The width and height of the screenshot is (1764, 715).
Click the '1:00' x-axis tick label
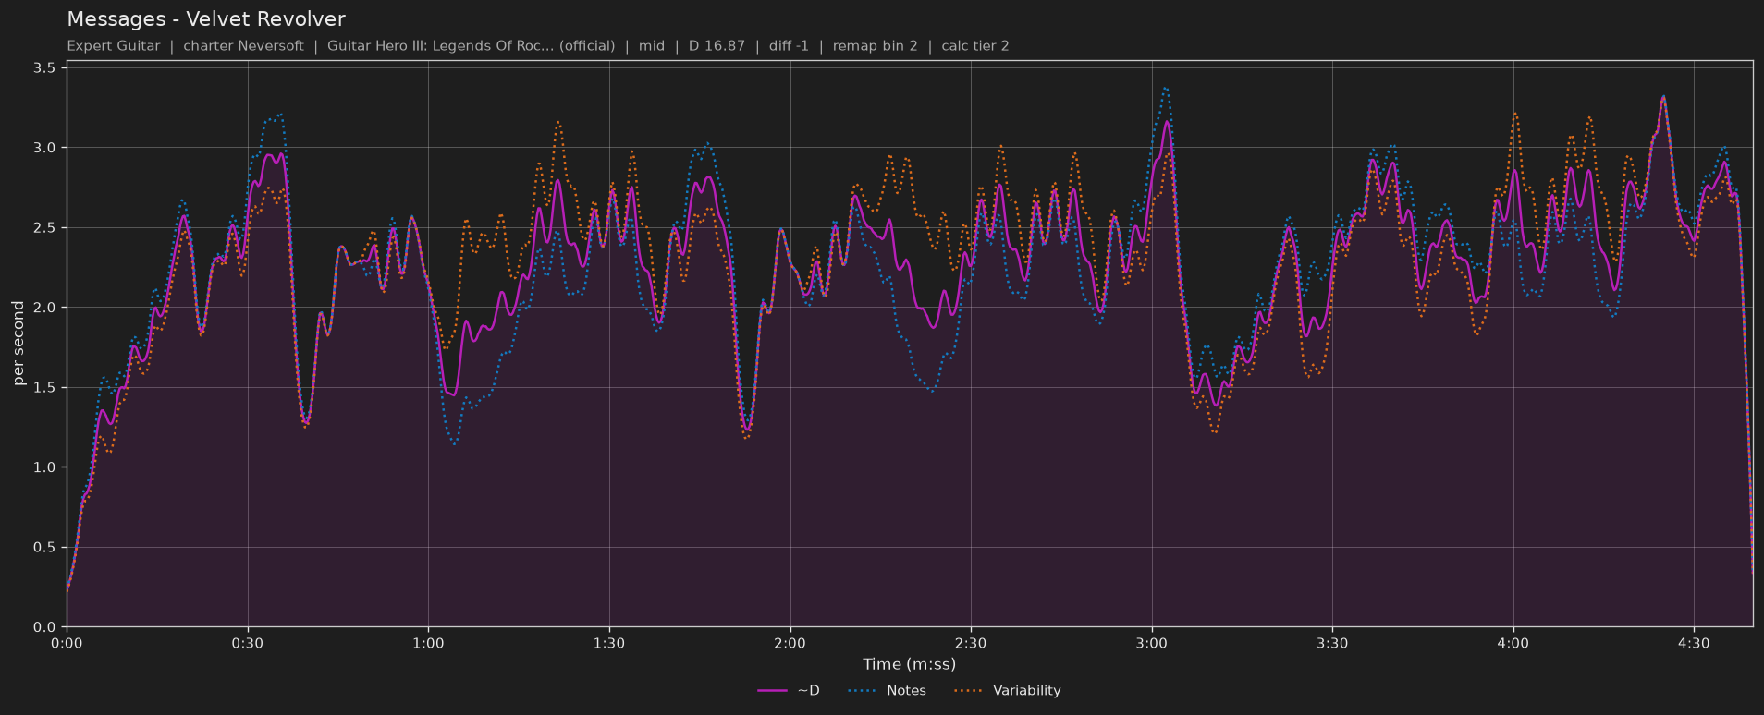click(x=428, y=643)
